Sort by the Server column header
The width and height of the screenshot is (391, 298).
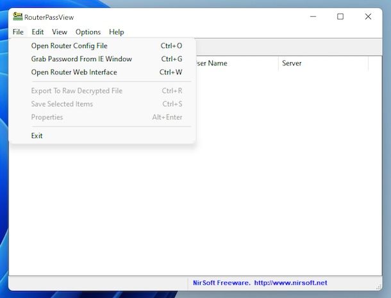pyautogui.click(x=323, y=63)
